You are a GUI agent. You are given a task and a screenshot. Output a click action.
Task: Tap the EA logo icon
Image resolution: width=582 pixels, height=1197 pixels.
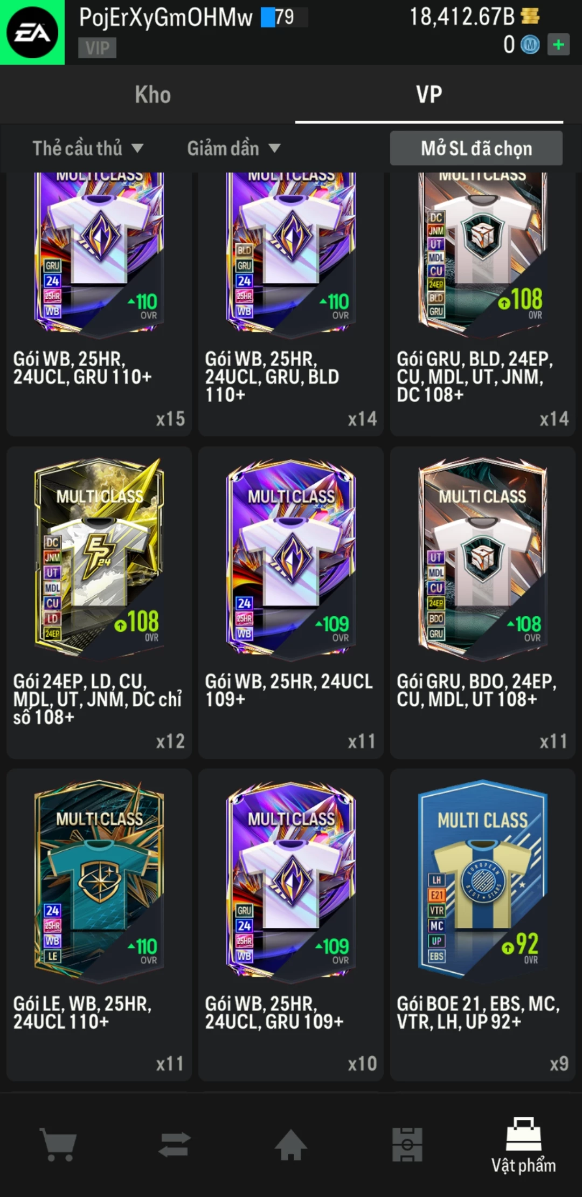[x=32, y=32]
